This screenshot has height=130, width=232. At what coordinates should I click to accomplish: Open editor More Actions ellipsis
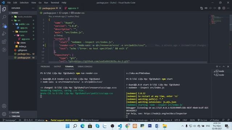tap(228, 8)
